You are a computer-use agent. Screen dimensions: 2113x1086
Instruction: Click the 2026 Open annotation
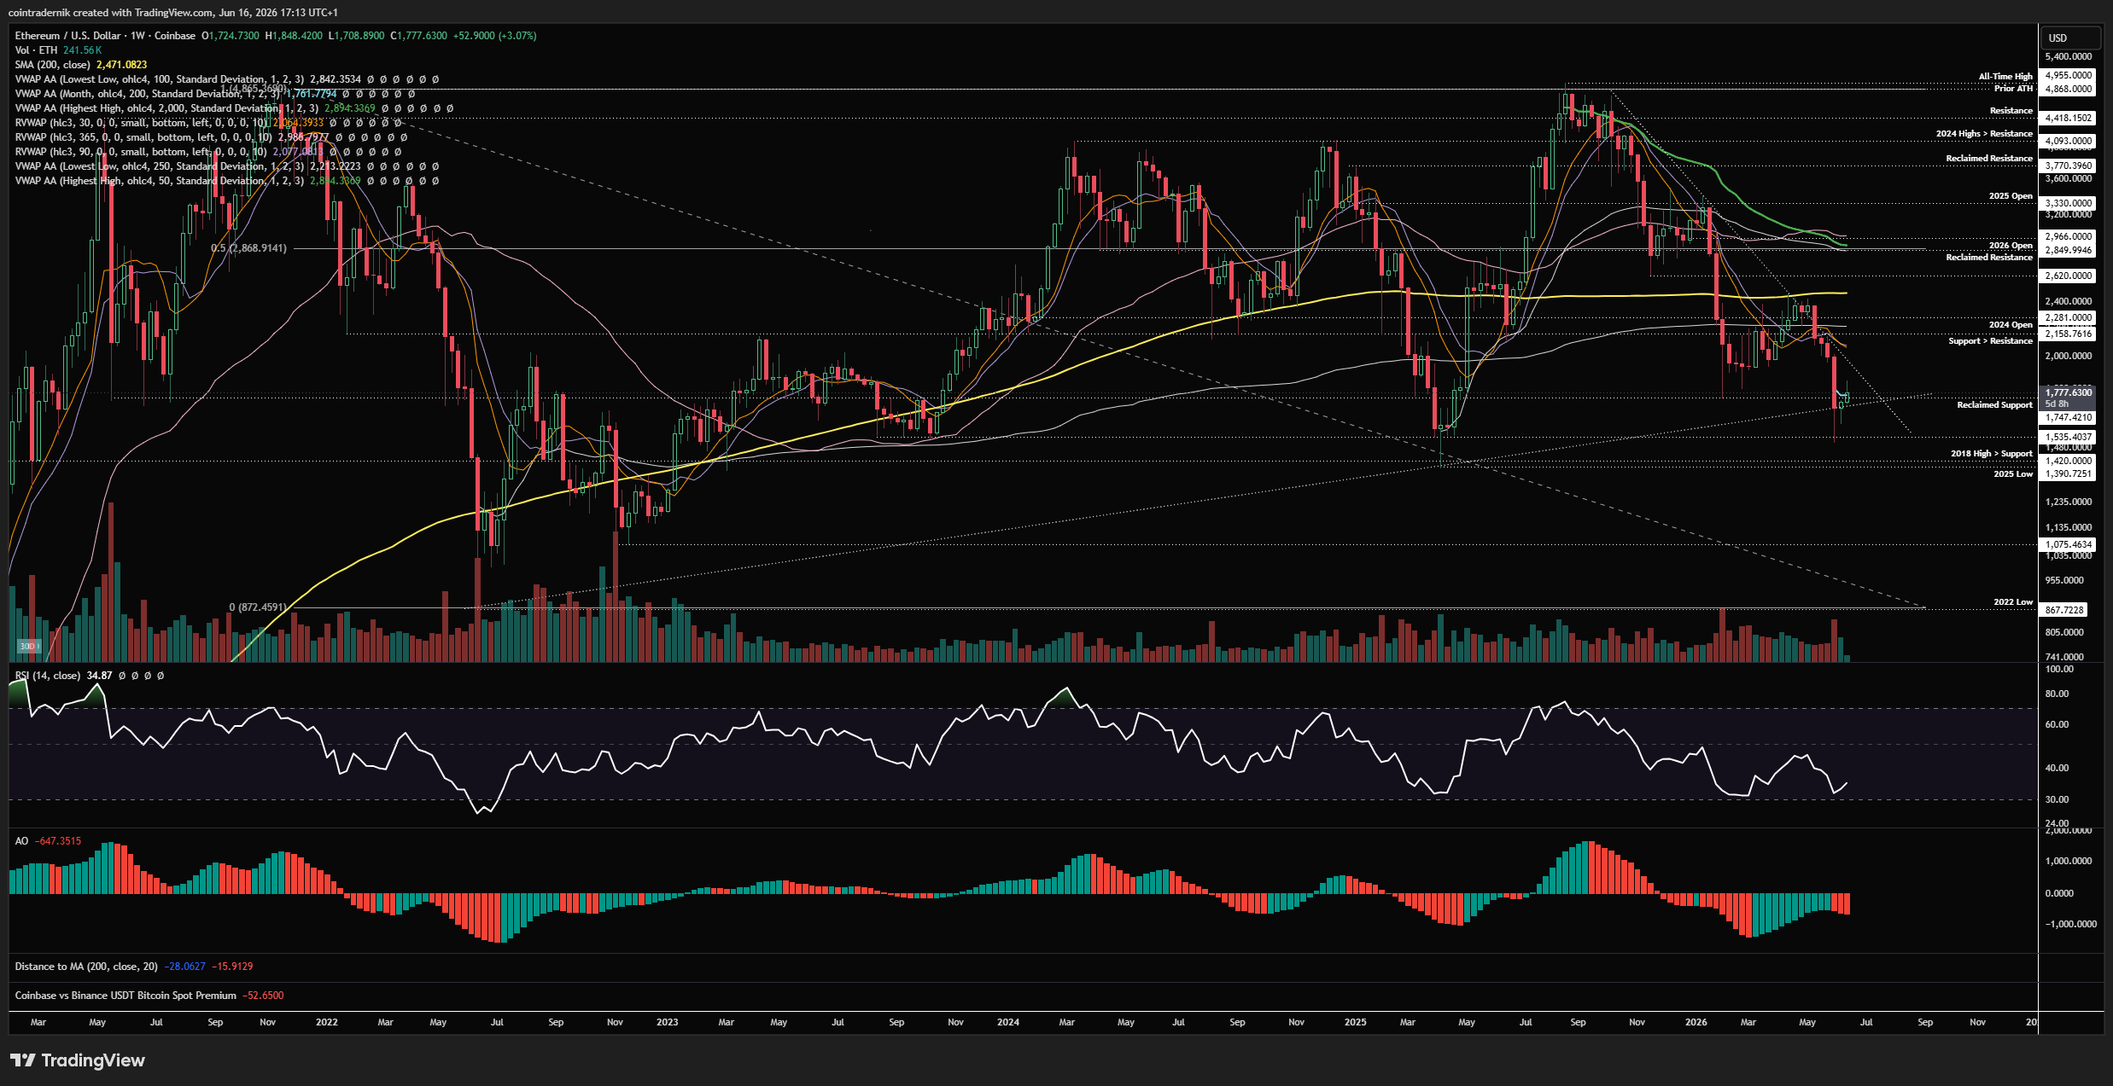2011,246
